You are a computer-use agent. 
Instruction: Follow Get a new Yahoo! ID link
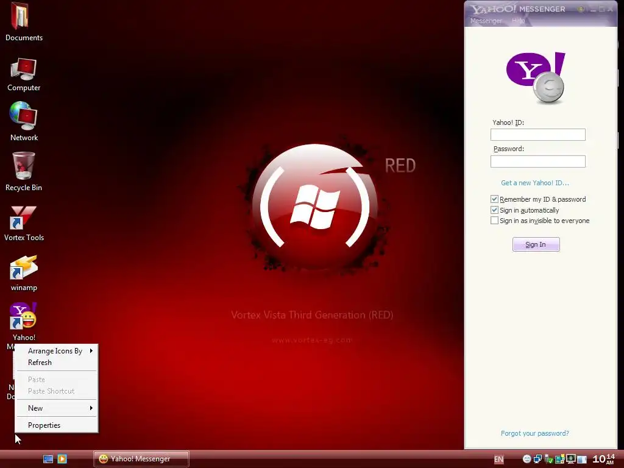pyautogui.click(x=535, y=183)
